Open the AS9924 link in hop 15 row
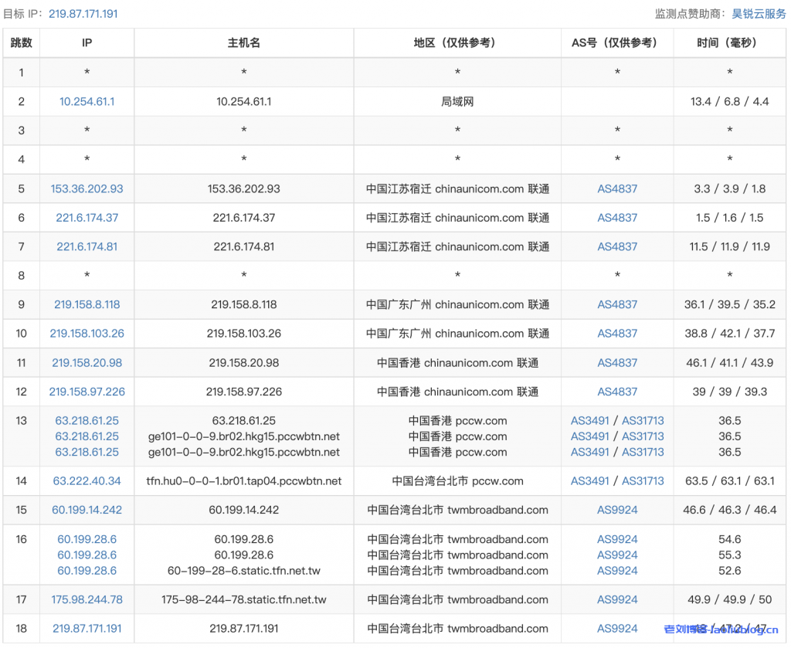791x648 pixels. [617, 510]
